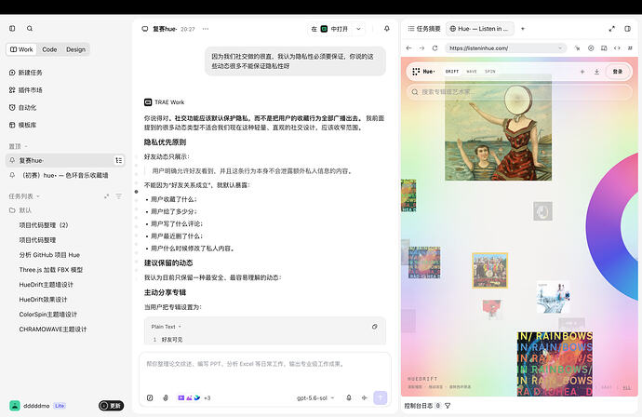Screen dimensions: 642x417
Task: Open task HueDrift效果设计
Action: click(43, 300)
